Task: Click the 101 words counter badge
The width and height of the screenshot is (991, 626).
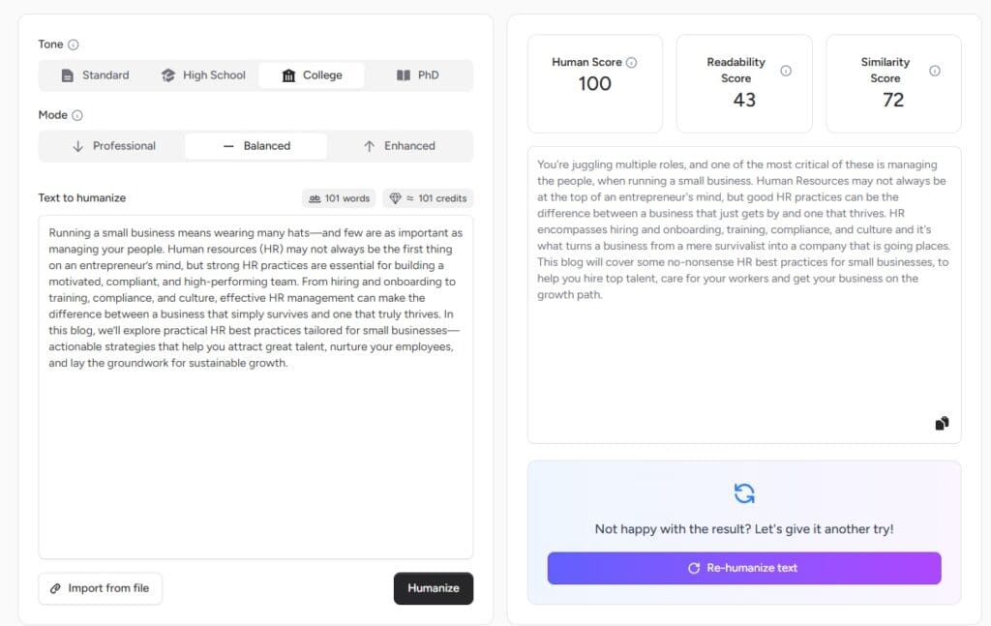Action: pyautogui.click(x=339, y=198)
